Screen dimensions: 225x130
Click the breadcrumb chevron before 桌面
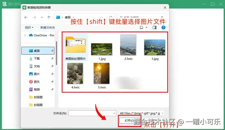(x=62, y=17)
